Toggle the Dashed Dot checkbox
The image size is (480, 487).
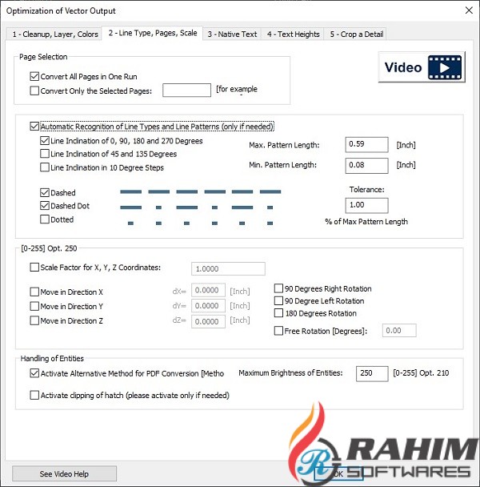tap(45, 206)
